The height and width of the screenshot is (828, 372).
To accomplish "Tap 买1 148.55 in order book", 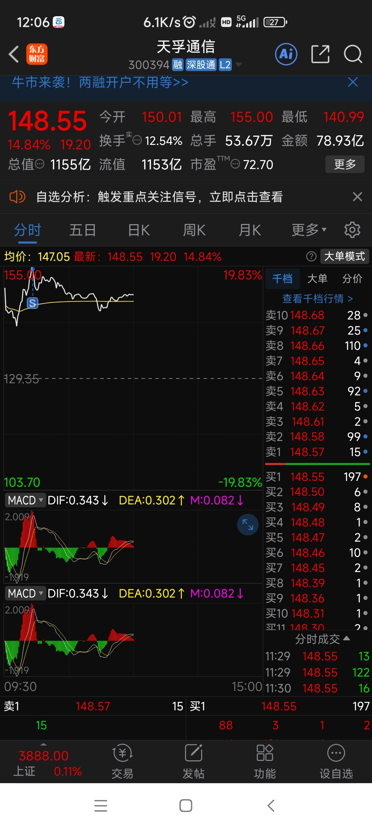I will [317, 476].
